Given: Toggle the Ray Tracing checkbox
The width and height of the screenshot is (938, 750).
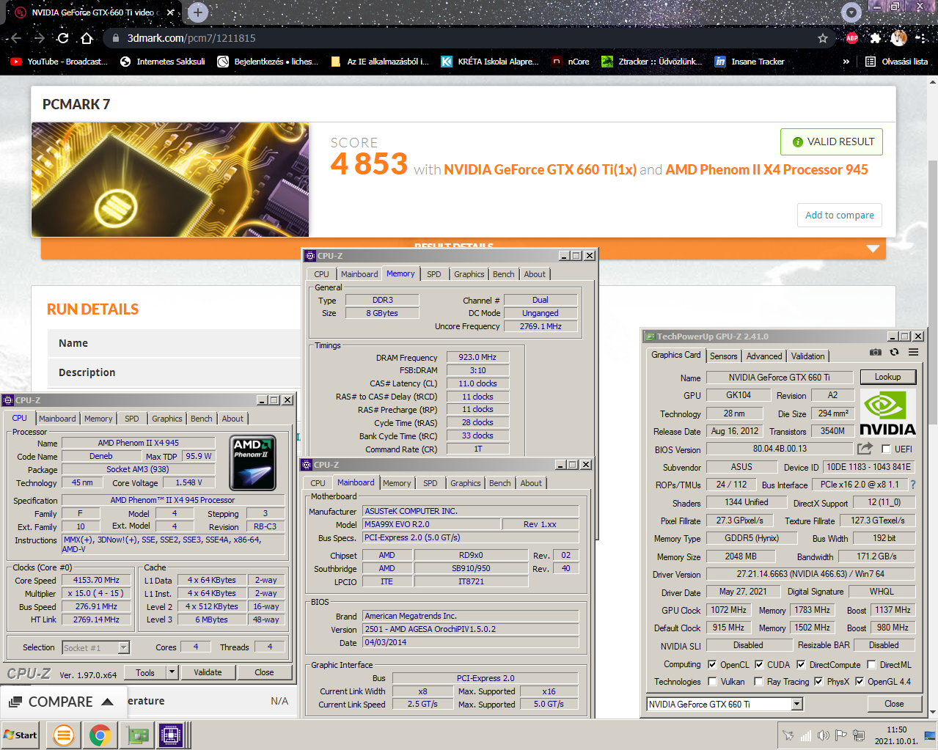Looking at the screenshot, I should [x=759, y=681].
